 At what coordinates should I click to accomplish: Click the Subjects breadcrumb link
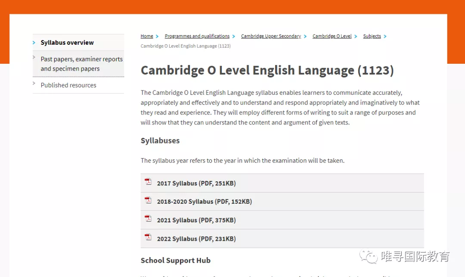pyautogui.click(x=372, y=36)
